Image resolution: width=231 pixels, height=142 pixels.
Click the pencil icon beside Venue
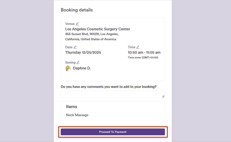pos(77,24)
